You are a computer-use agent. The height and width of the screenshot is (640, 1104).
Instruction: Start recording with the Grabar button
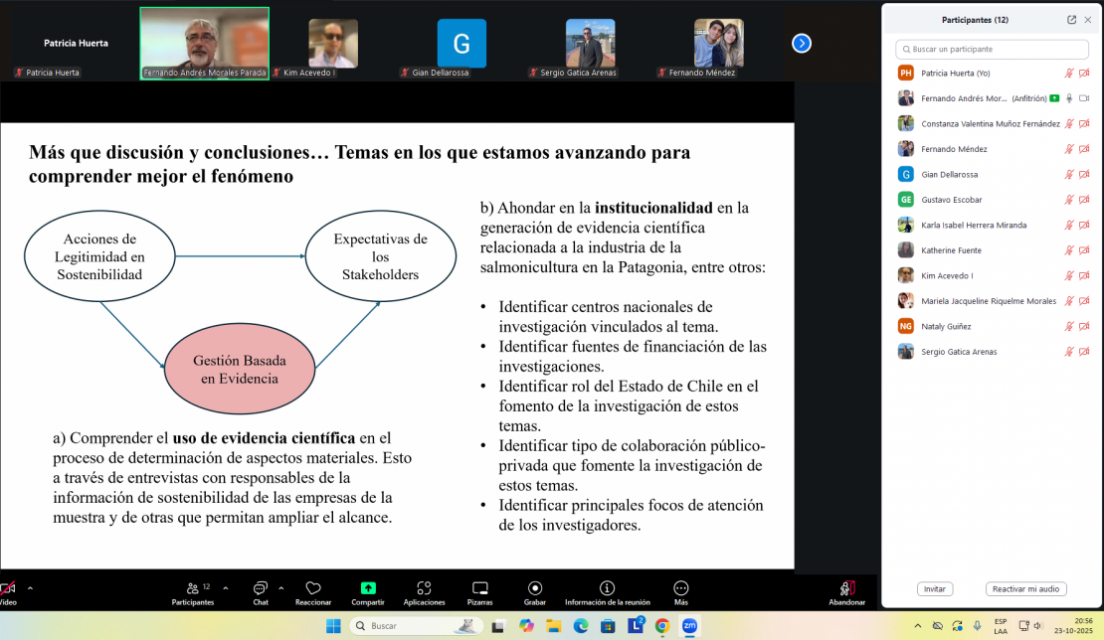pyautogui.click(x=535, y=588)
